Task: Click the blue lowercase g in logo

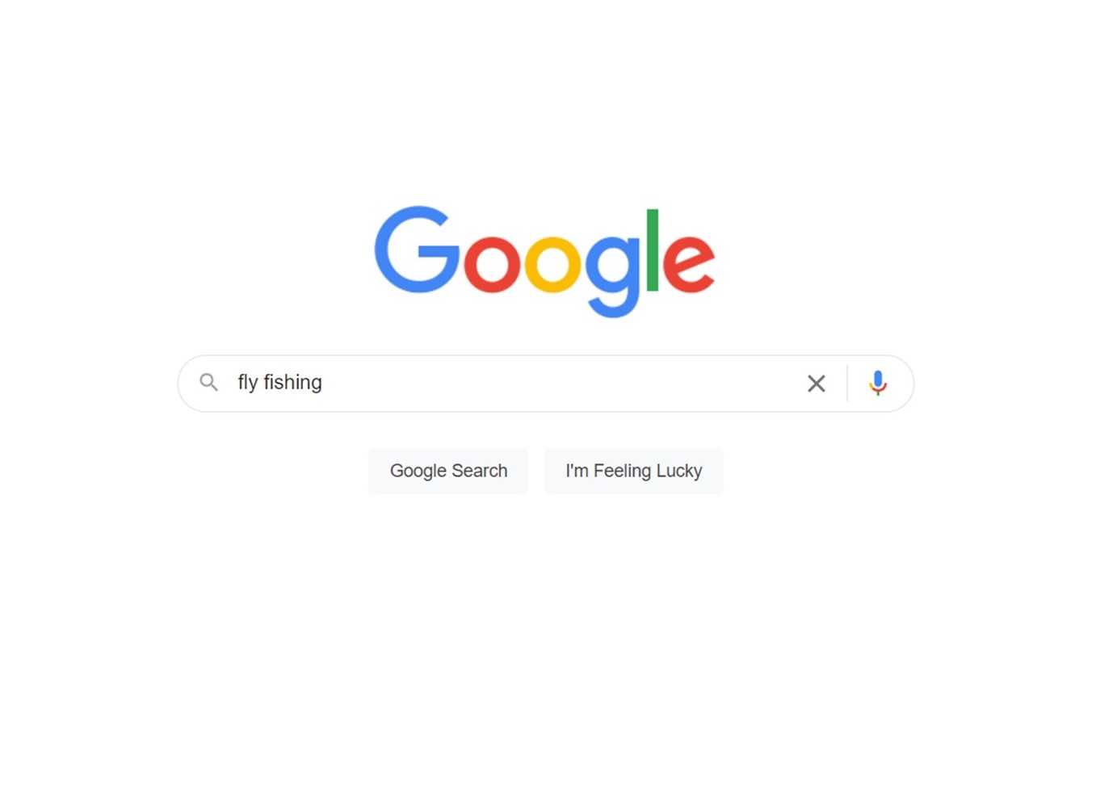Action: point(613,275)
